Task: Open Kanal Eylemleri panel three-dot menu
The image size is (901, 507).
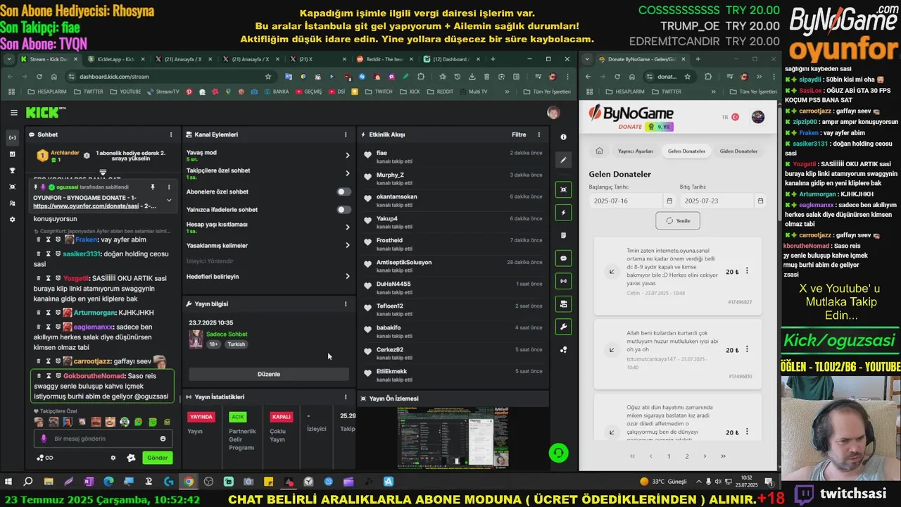Action: click(x=345, y=134)
